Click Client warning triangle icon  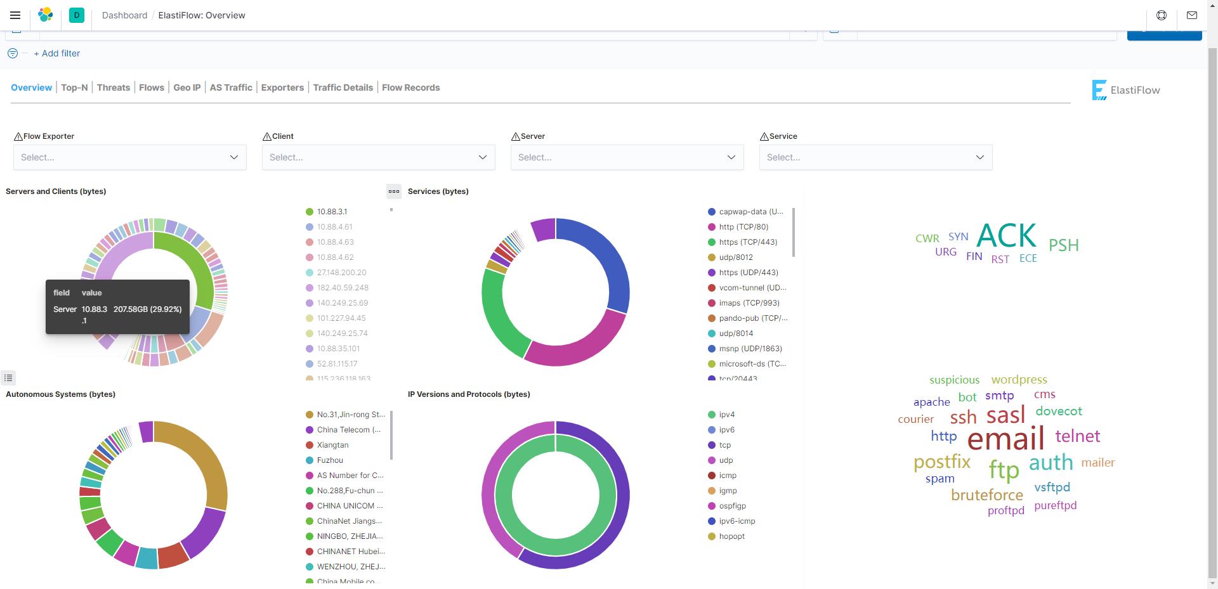point(266,136)
